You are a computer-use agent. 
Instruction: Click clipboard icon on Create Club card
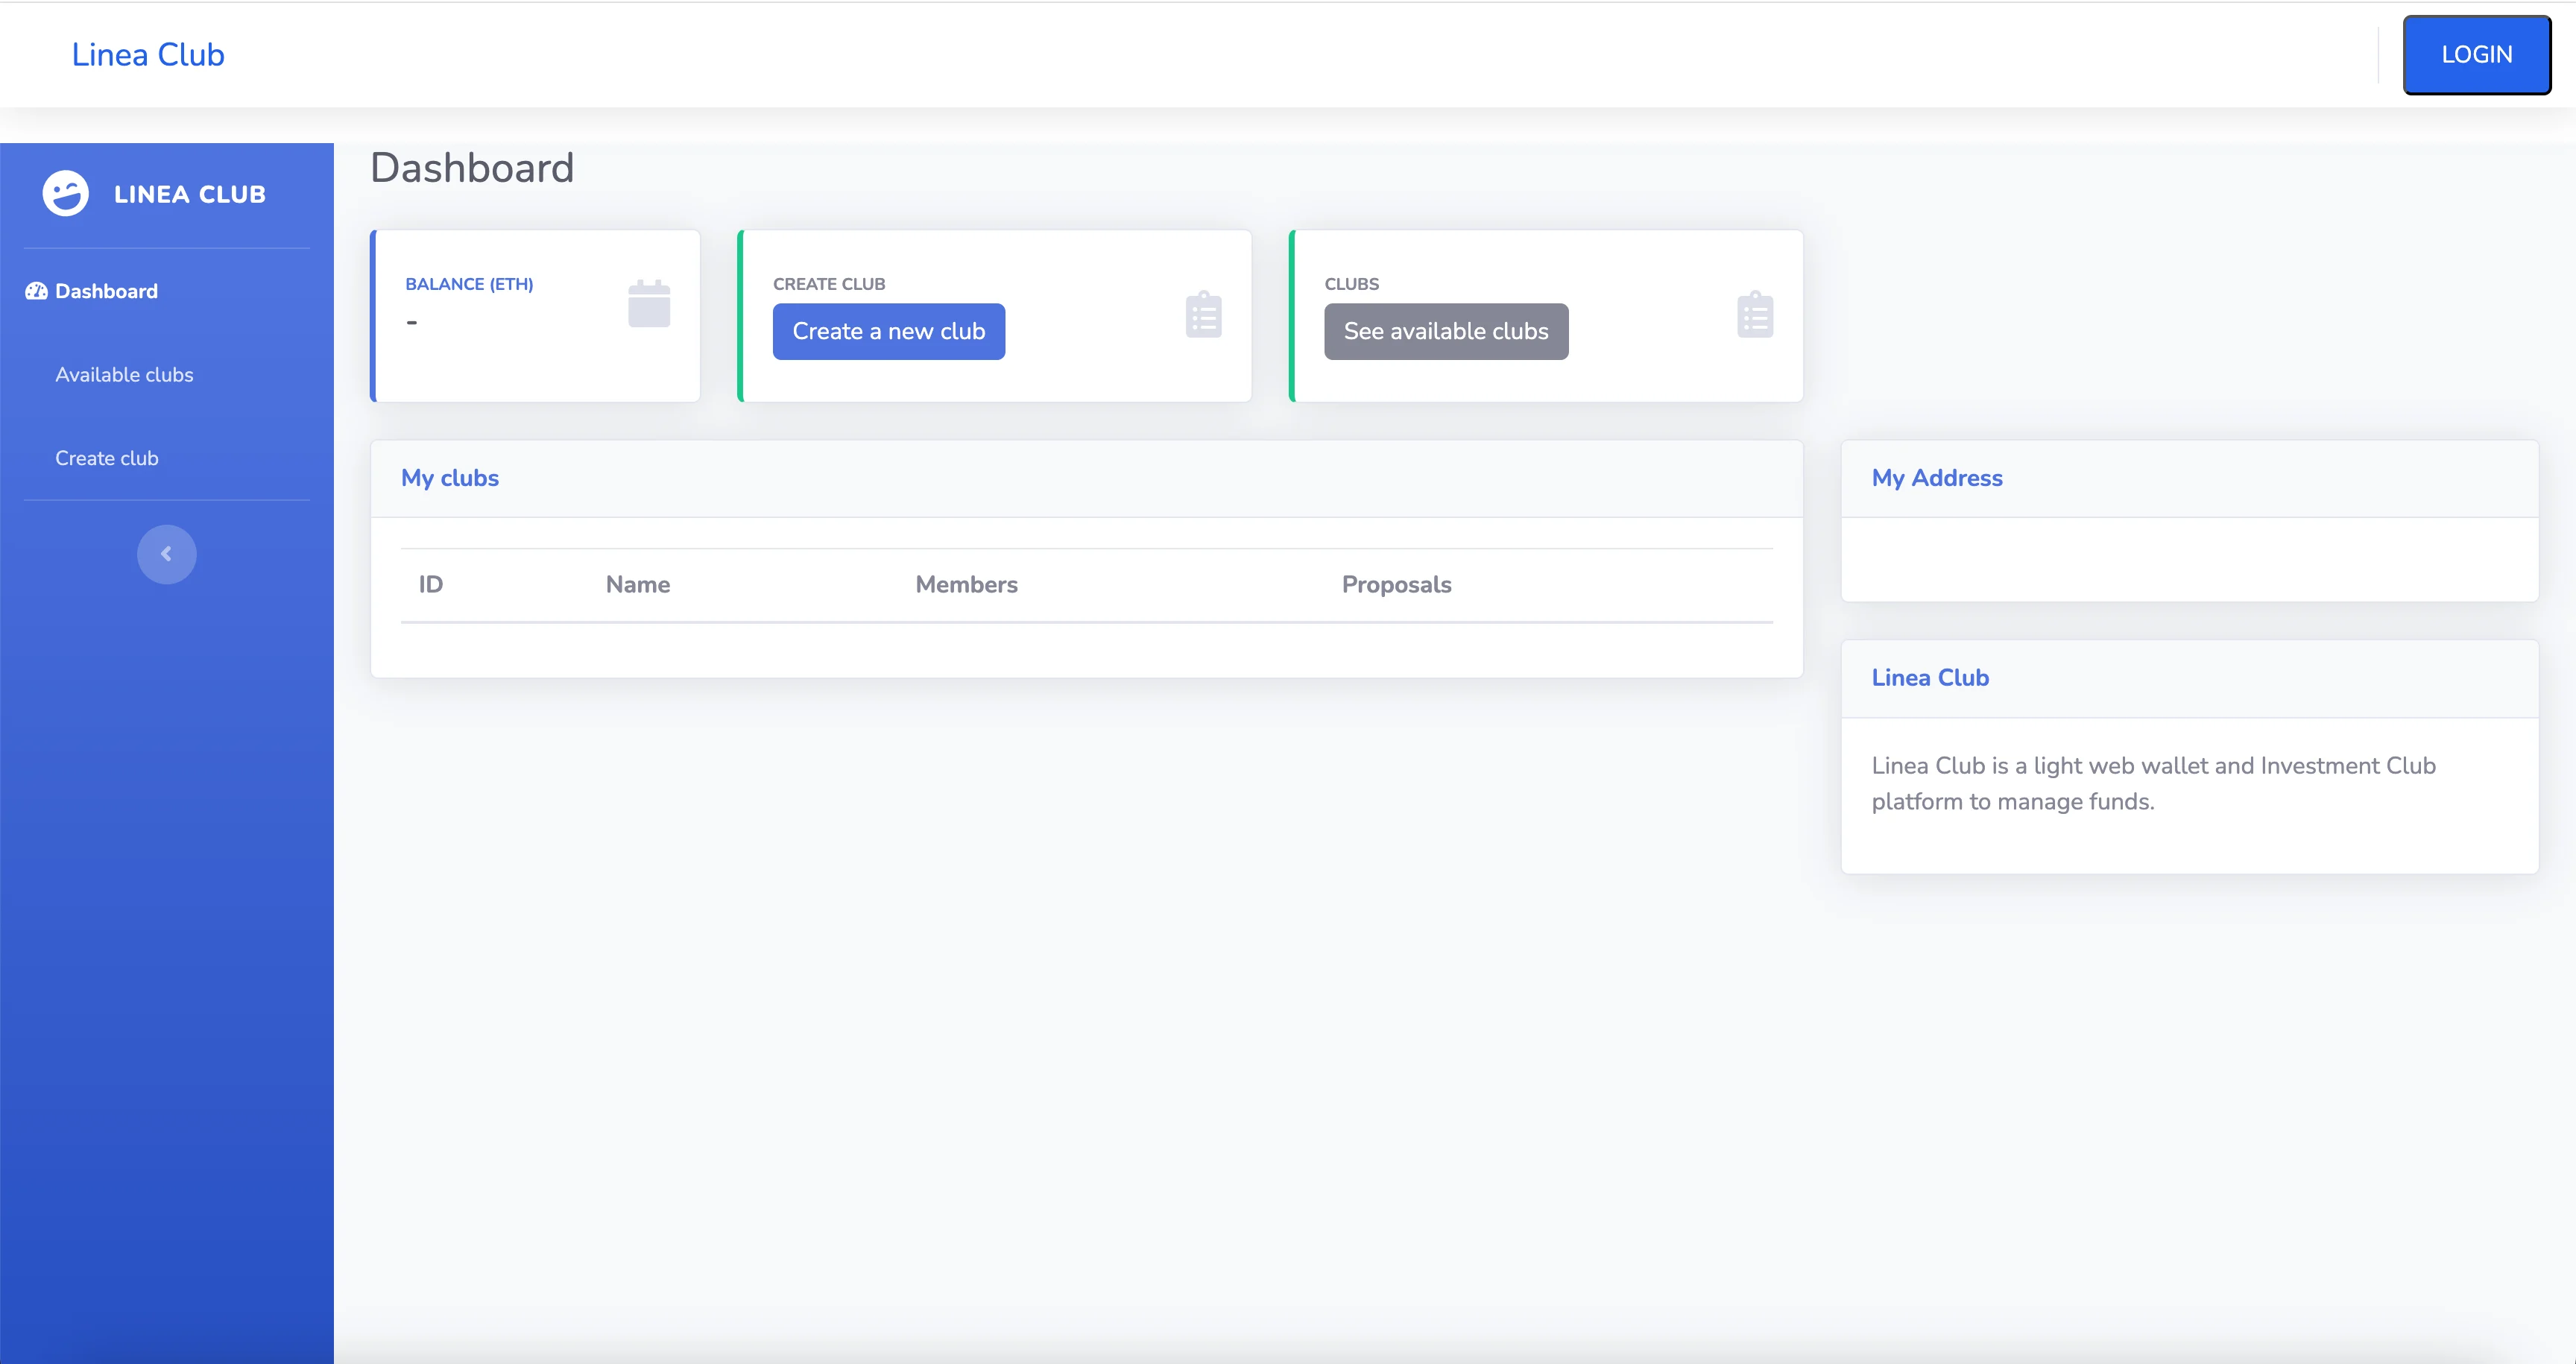tap(1203, 315)
